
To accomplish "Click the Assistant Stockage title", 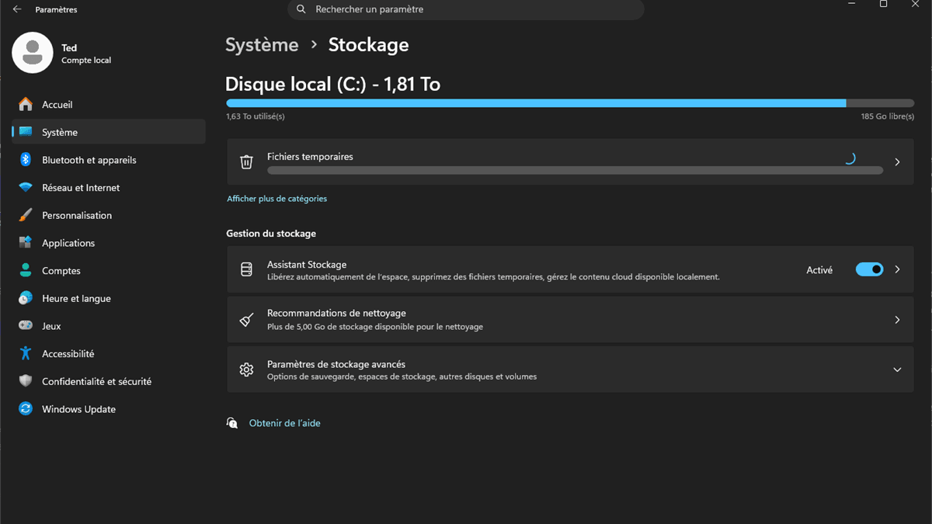I will (x=307, y=265).
